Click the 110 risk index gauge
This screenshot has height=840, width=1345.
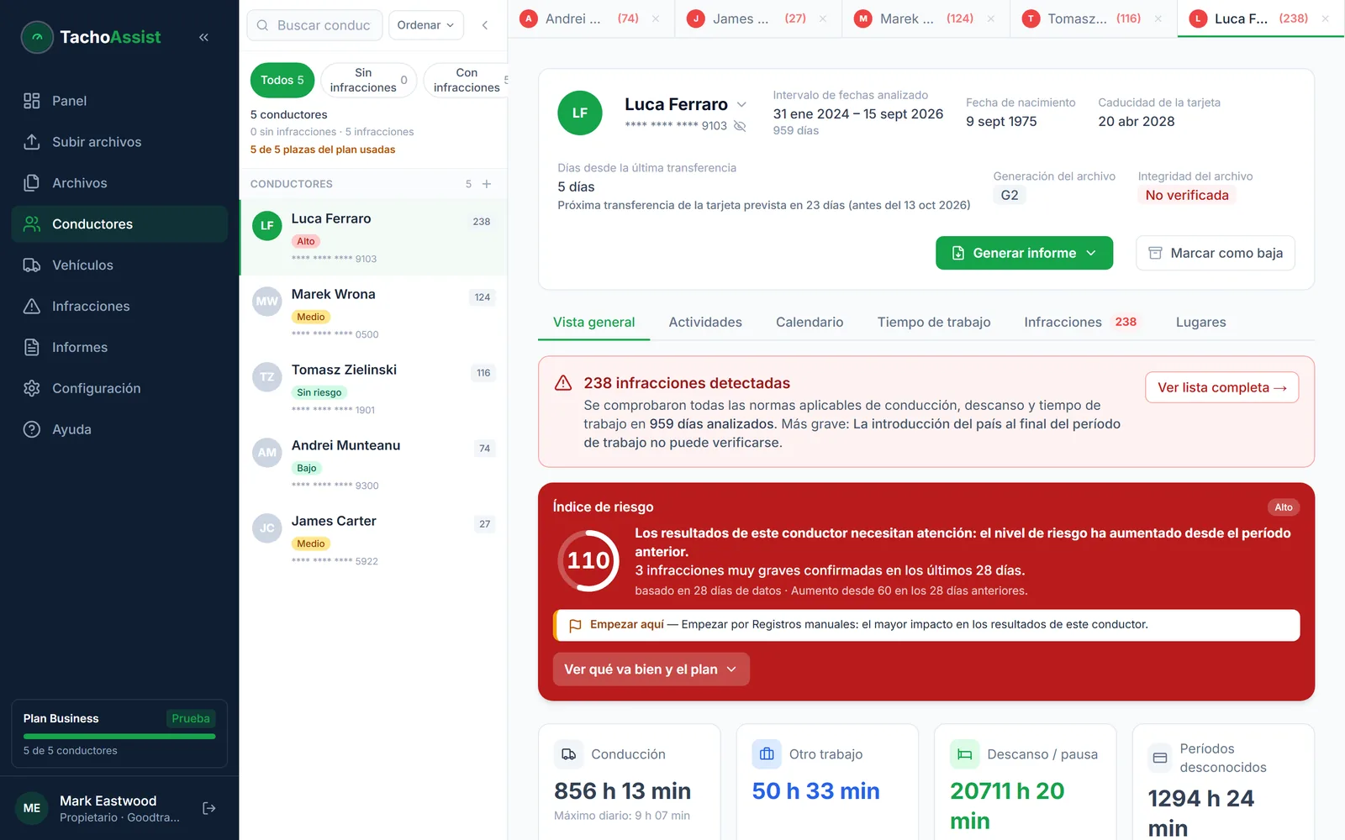[588, 560]
